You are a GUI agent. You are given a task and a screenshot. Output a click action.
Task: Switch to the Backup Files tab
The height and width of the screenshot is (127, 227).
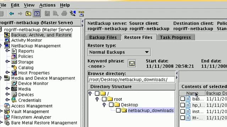(103, 37)
